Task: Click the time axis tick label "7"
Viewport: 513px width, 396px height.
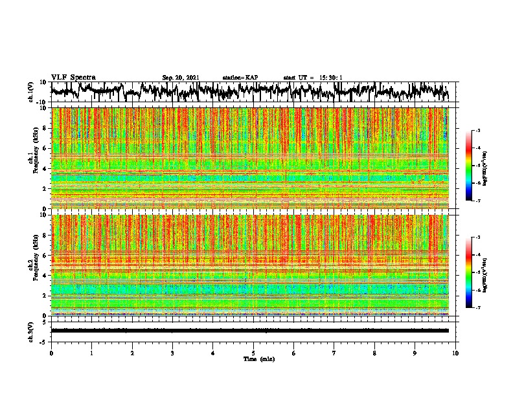Action: point(334,353)
